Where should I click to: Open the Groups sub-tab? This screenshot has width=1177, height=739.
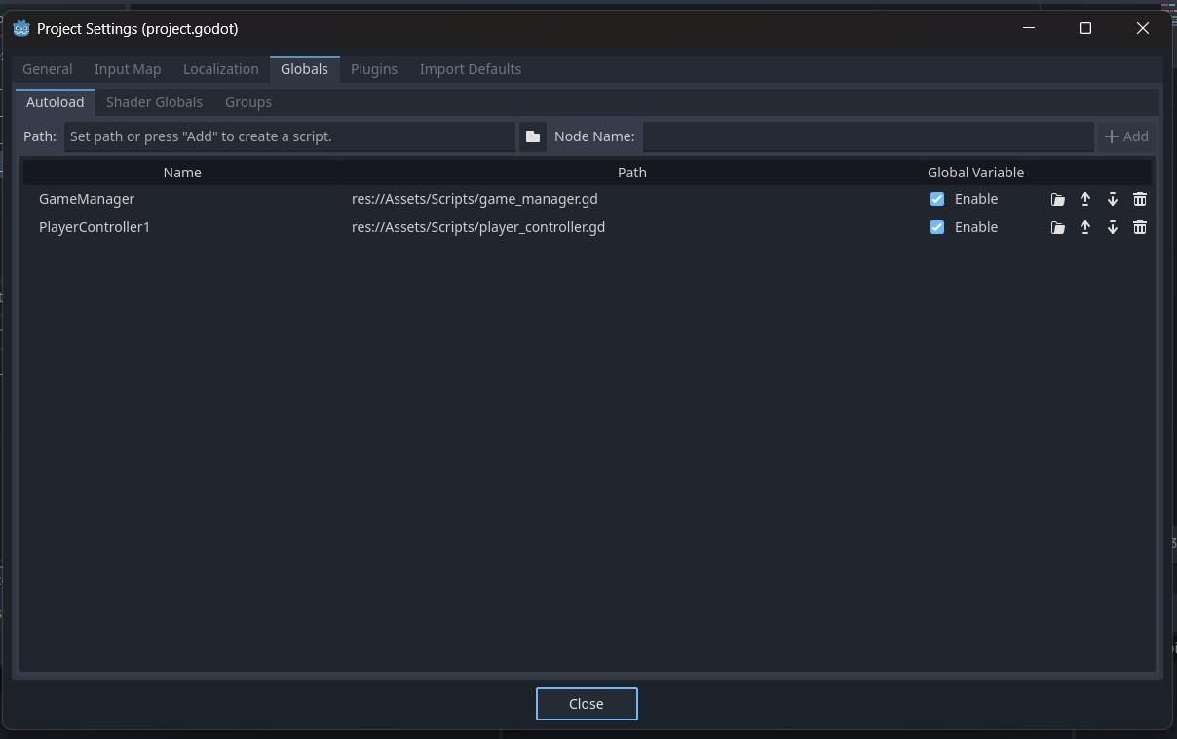pos(247,102)
